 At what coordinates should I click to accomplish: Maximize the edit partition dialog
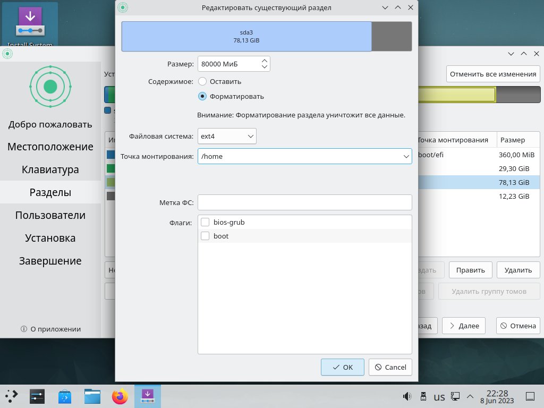(x=398, y=7)
